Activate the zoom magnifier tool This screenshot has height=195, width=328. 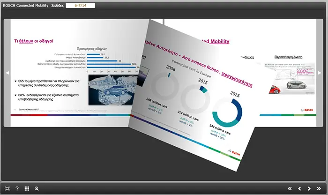37,188
